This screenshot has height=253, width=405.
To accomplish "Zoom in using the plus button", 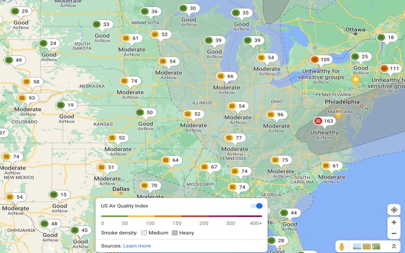I will tap(394, 223).
